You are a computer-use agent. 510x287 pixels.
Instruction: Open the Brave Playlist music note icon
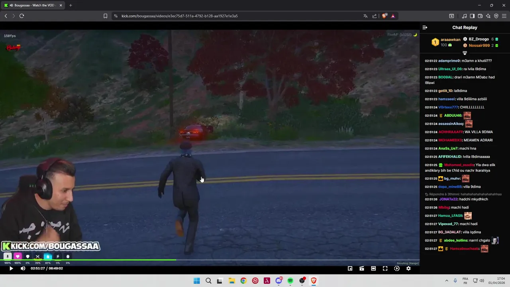(464, 16)
